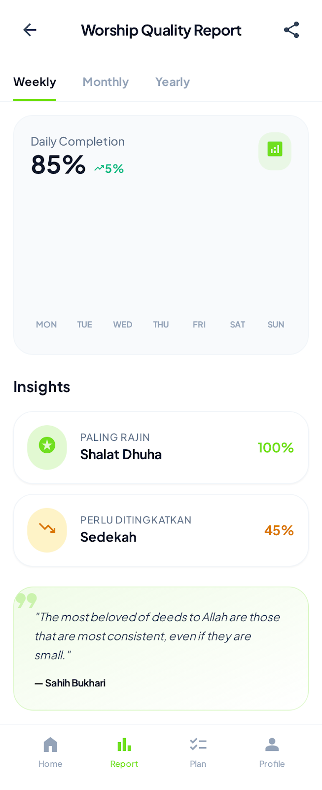
Task: Click the green star icon
Action: (x=47, y=446)
